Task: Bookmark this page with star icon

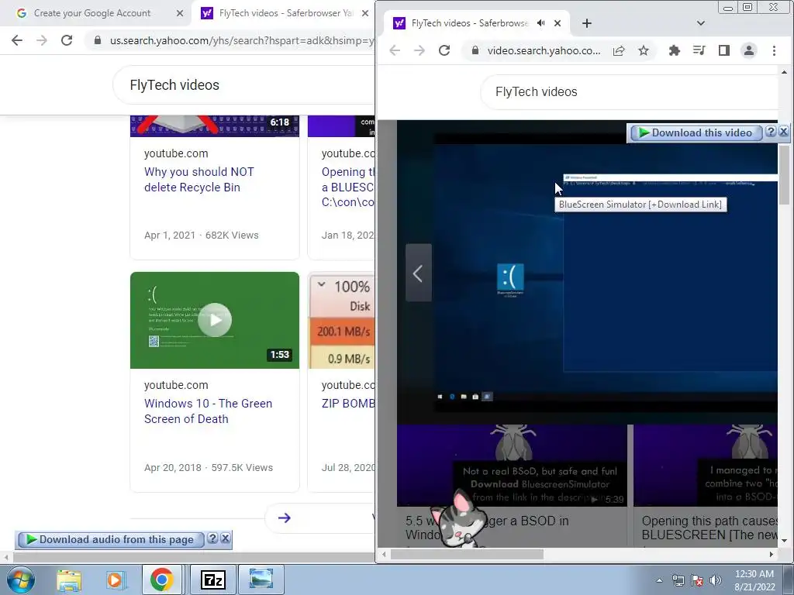Action: point(643,50)
